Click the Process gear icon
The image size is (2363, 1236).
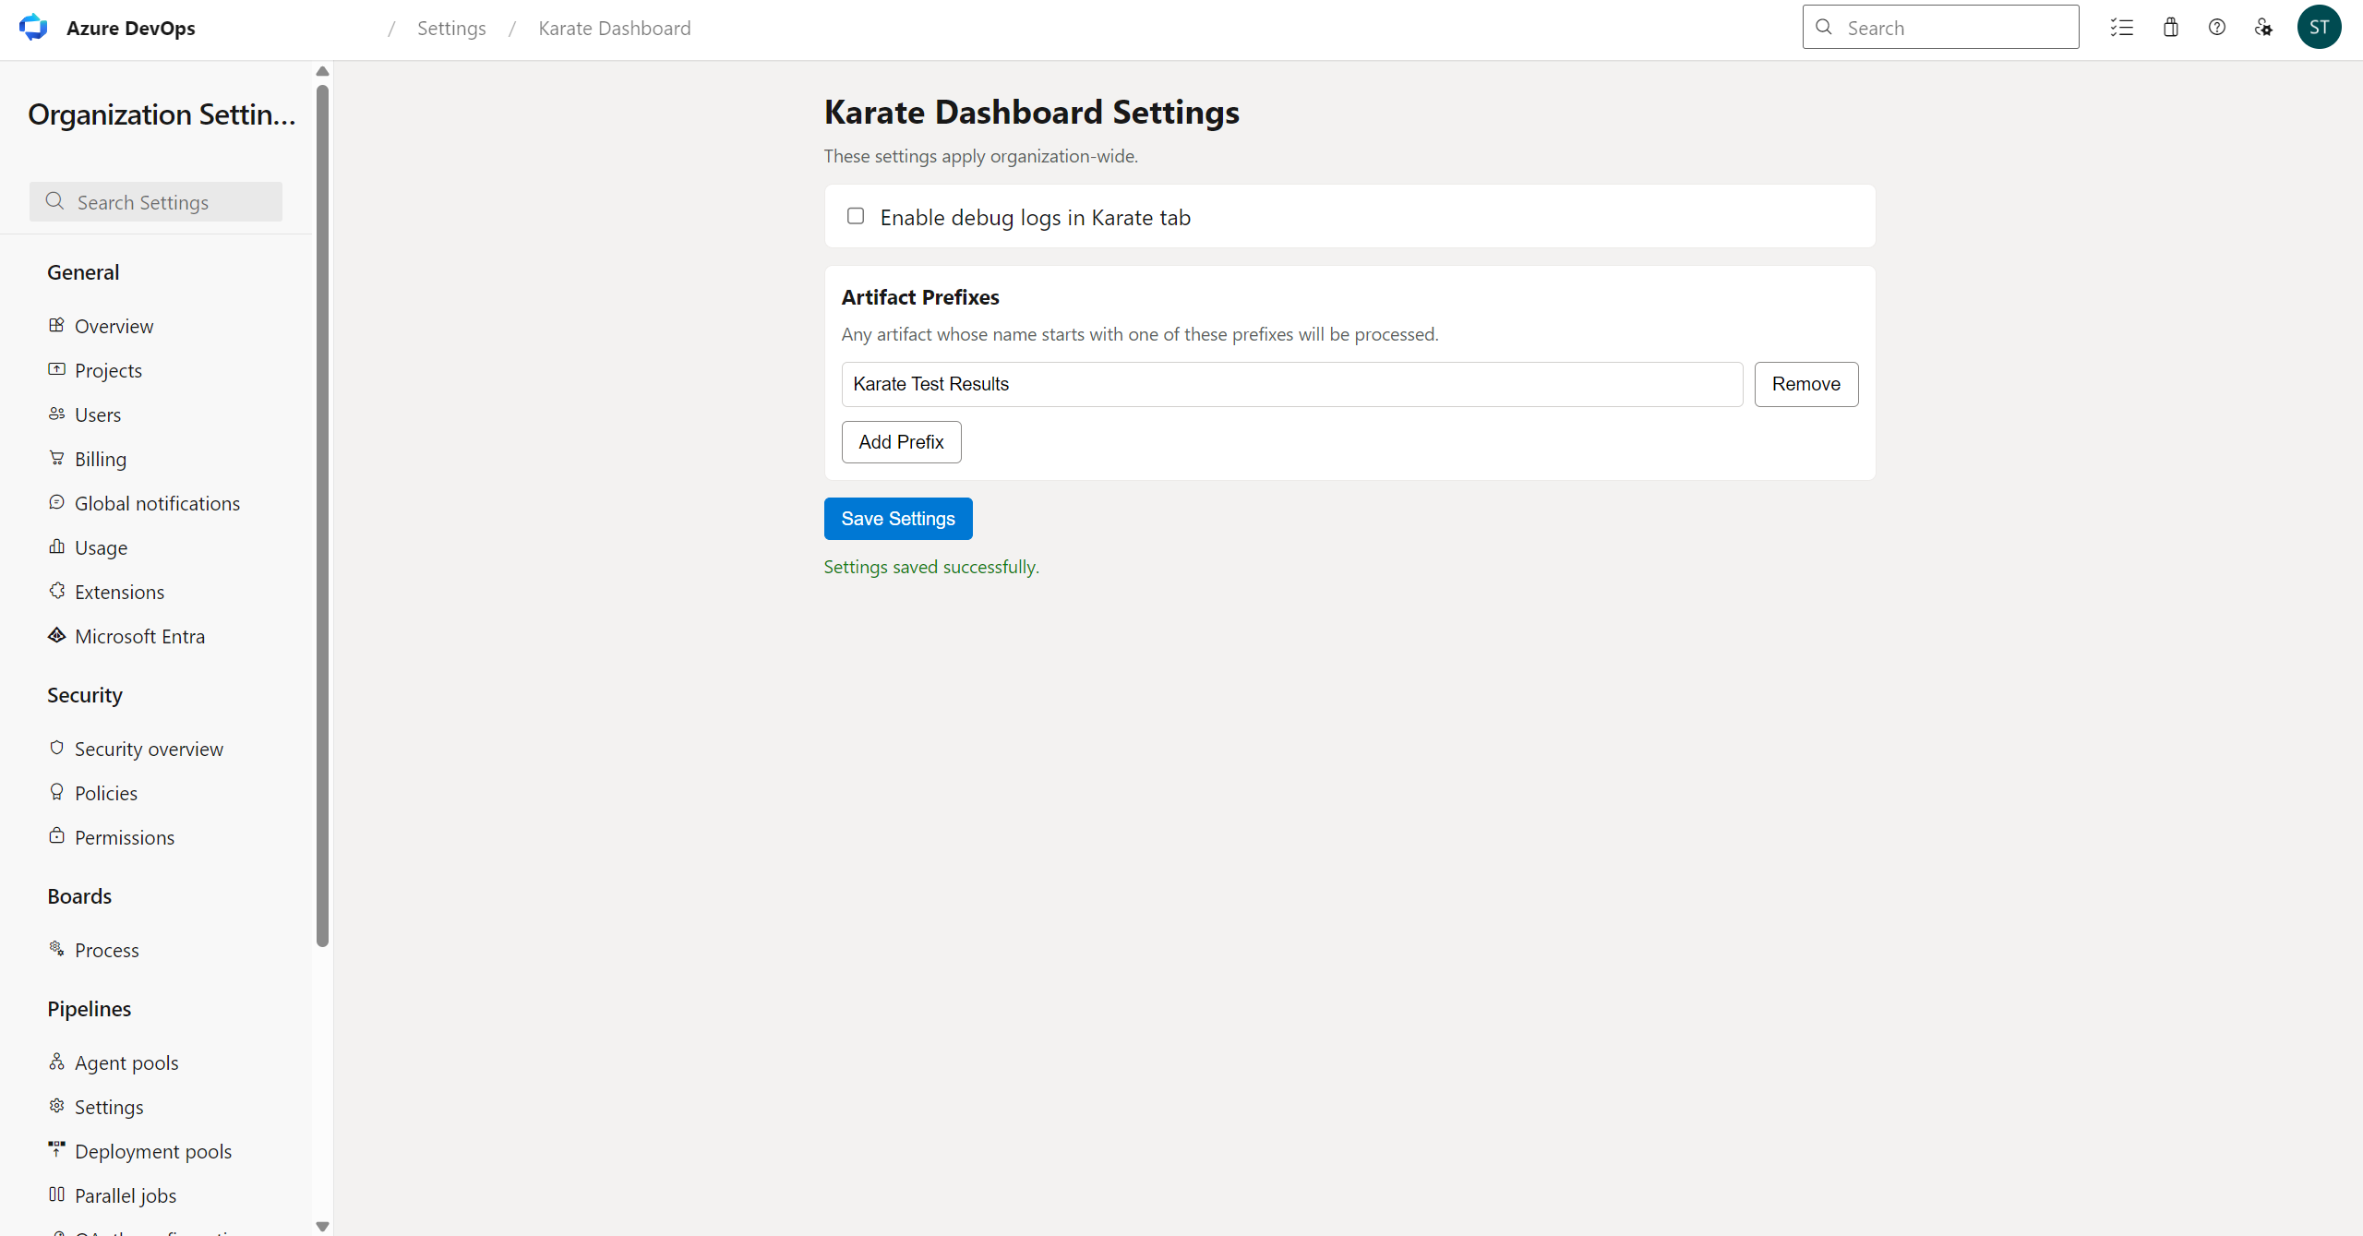56,949
